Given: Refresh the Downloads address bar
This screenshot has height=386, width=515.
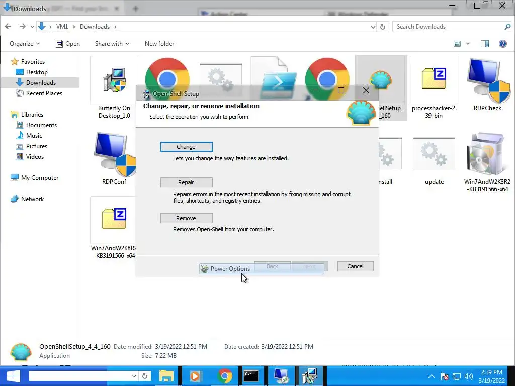Looking at the screenshot, I should (x=382, y=27).
